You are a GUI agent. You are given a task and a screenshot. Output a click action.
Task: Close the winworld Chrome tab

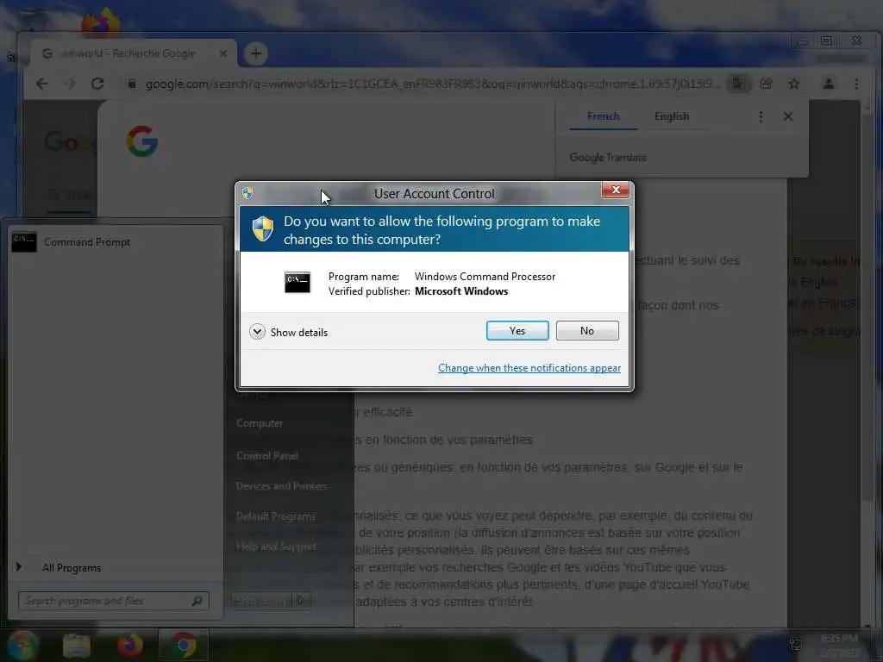click(223, 53)
